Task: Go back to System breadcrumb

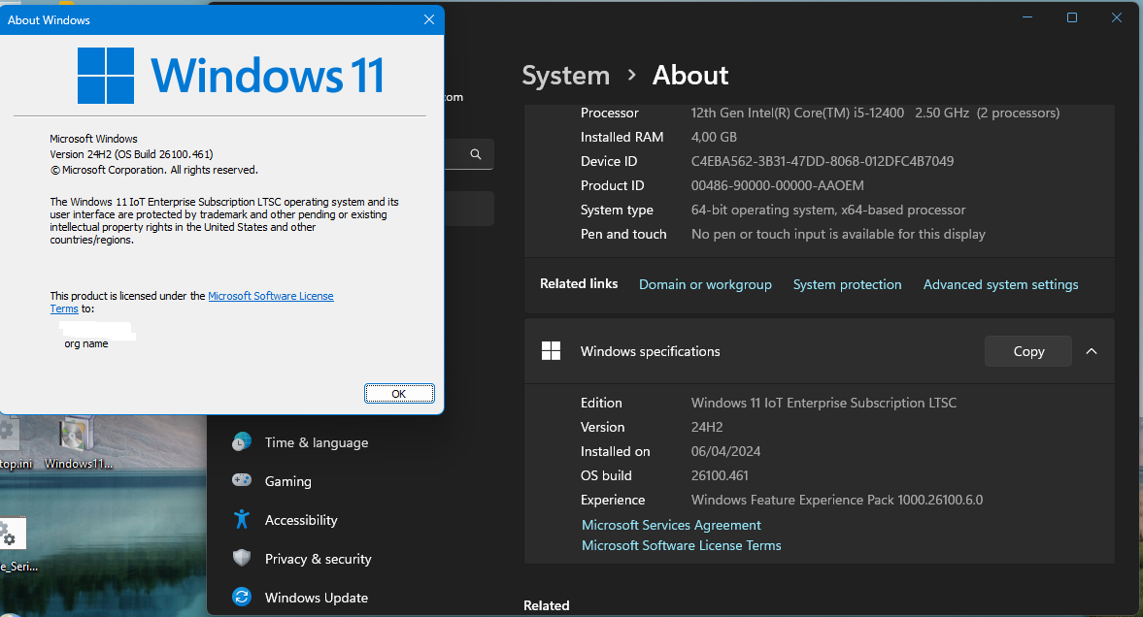Action: (x=565, y=75)
